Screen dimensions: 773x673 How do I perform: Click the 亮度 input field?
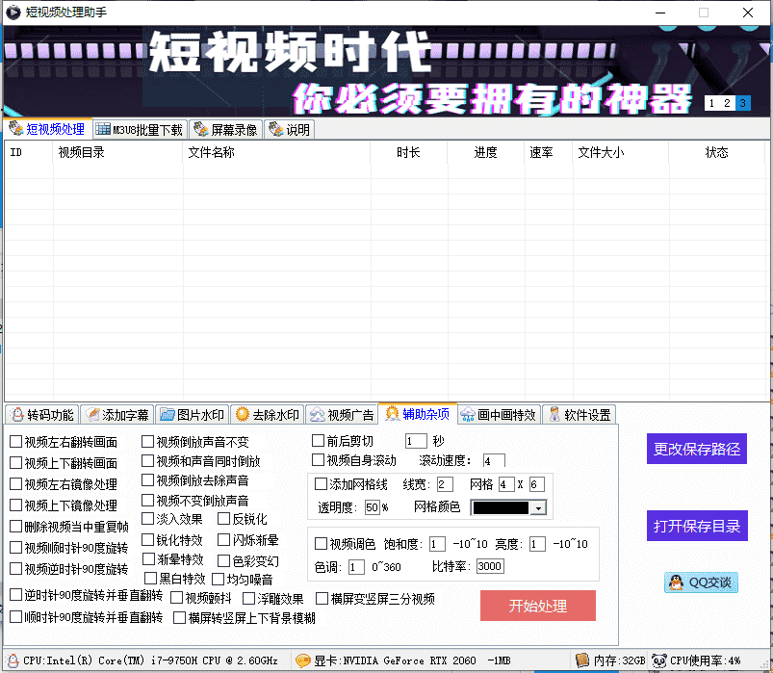pyautogui.click(x=537, y=544)
